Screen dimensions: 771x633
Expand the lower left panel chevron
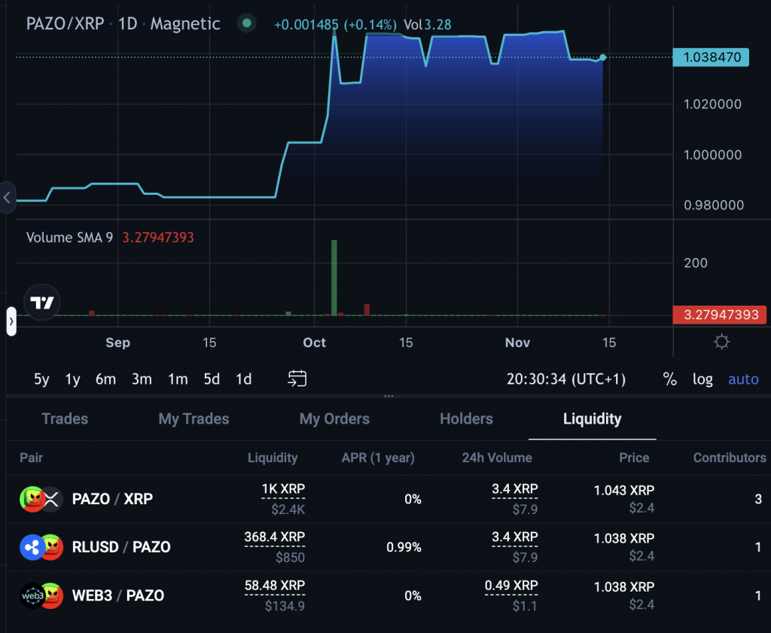pos(11,321)
